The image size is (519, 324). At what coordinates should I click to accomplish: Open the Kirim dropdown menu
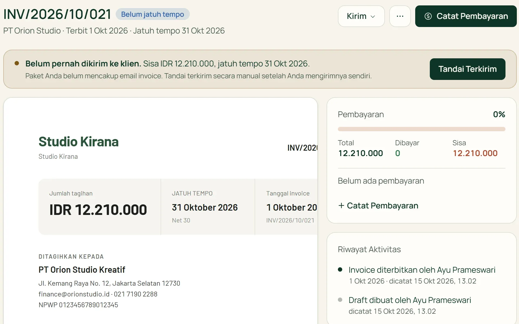tap(361, 16)
